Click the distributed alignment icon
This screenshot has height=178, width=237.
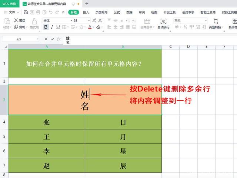(x=134, y=27)
